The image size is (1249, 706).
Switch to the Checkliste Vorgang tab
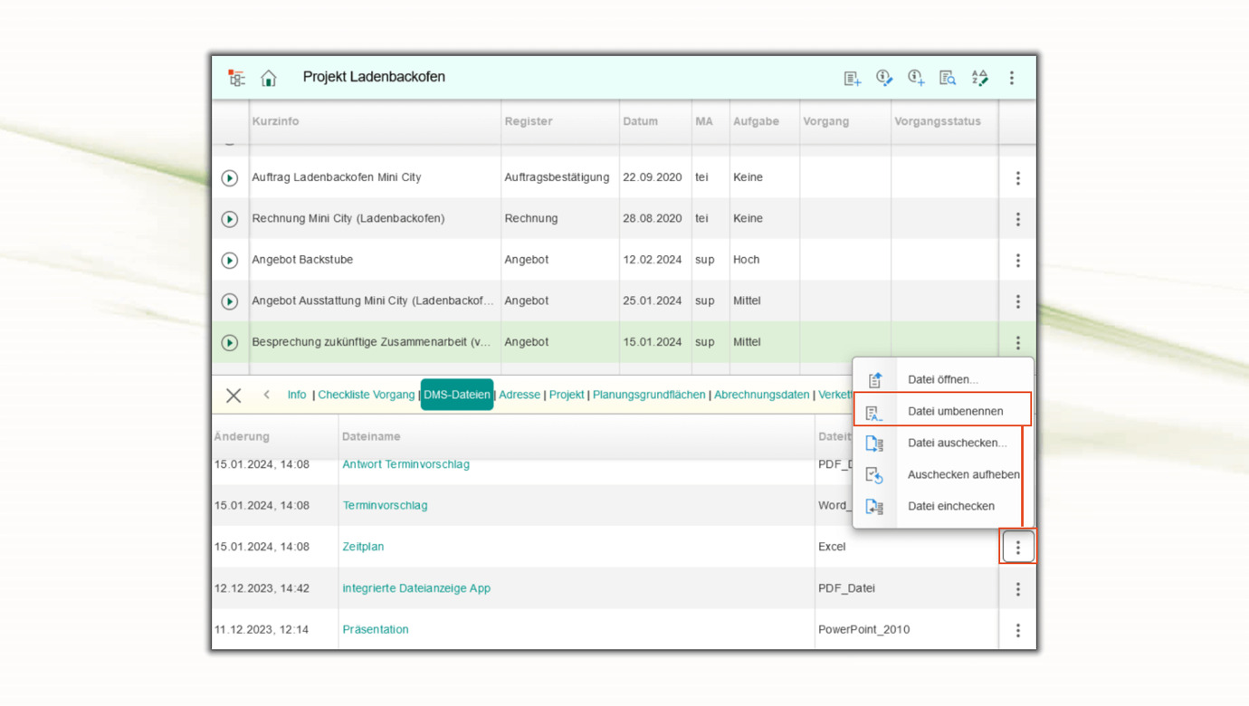click(366, 395)
